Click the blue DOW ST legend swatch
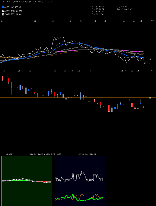The image size is (156, 206). coord(3,7)
